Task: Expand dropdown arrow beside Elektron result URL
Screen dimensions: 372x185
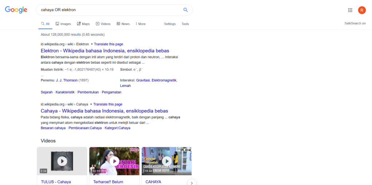Action: pos(92,44)
